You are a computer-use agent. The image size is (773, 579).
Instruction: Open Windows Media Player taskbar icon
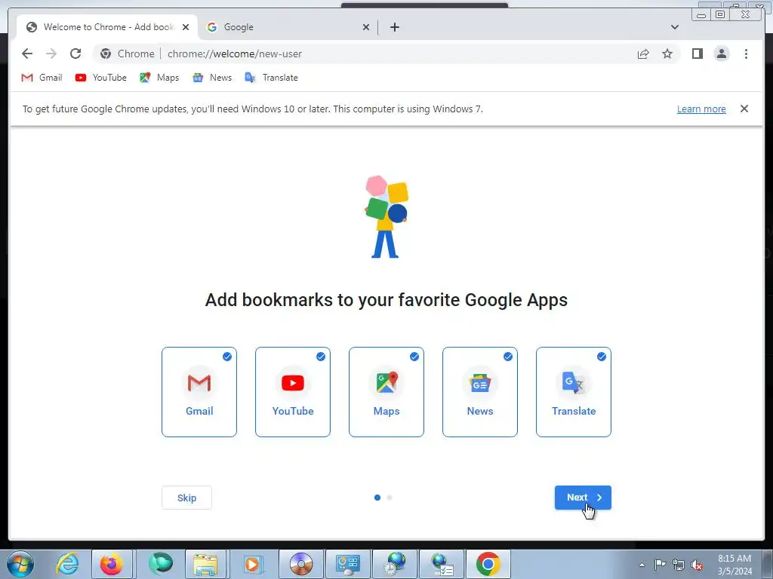tap(252, 564)
